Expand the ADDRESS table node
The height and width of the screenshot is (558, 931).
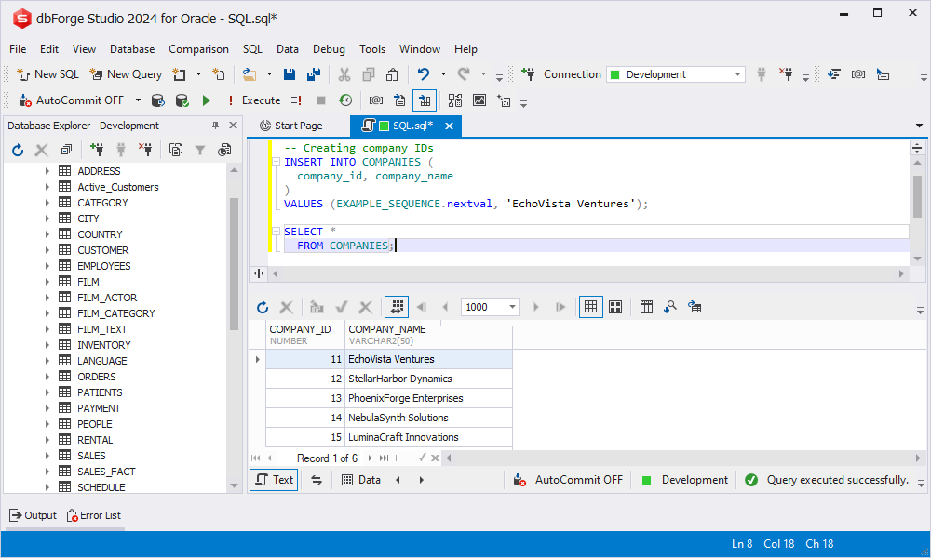tap(47, 171)
